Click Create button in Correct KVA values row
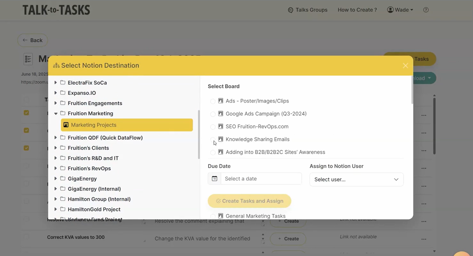This screenshot has height=256, width=473. pos(288,239)
